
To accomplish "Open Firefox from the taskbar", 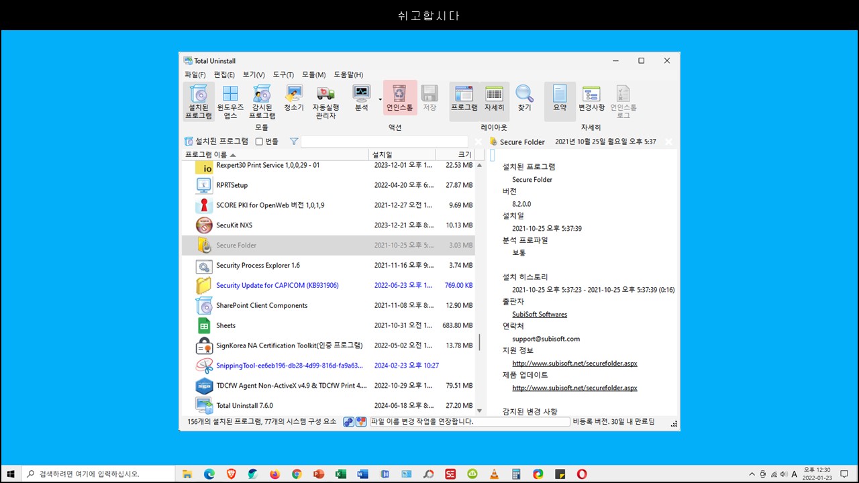I will click(274, 474).
